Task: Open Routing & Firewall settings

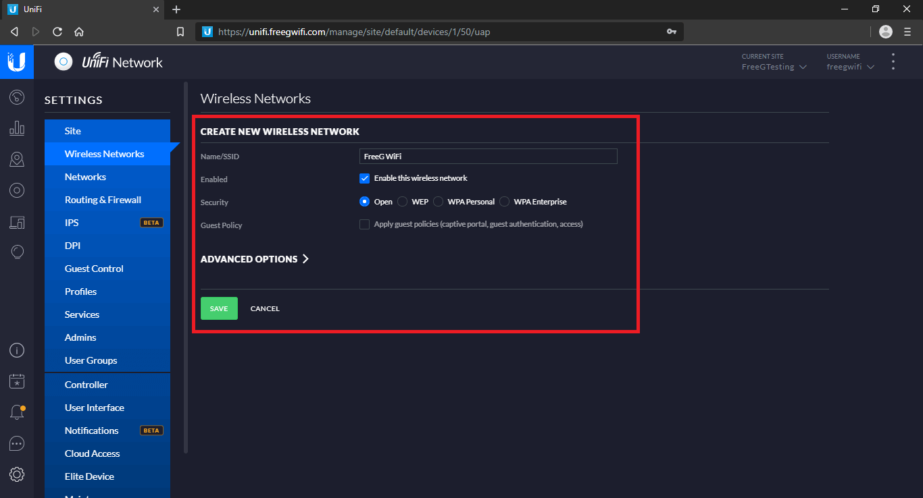Action: click(107, 200)
